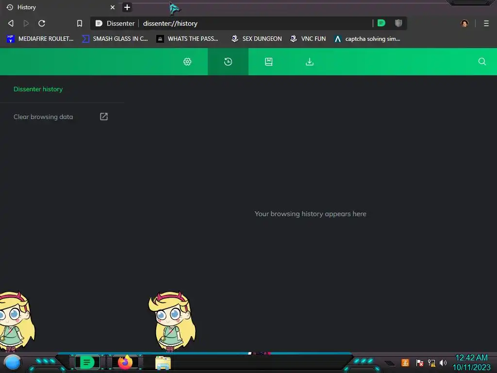Go back using the back arrow

click(x=11, y=23)
